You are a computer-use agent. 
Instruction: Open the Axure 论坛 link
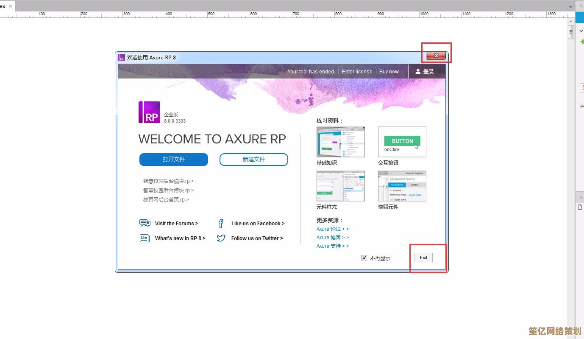click(333, 229)
